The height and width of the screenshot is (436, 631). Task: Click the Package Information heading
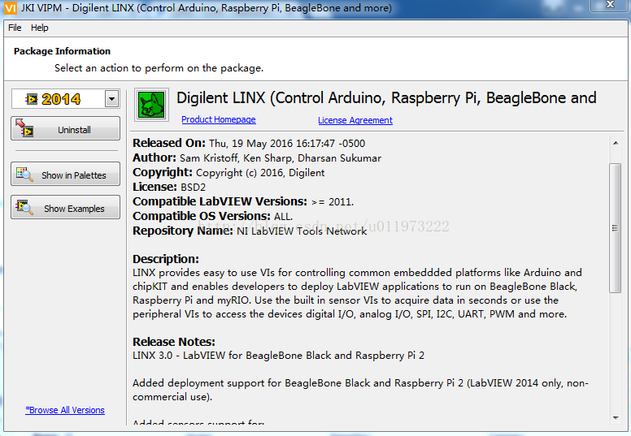pos(62,51)
